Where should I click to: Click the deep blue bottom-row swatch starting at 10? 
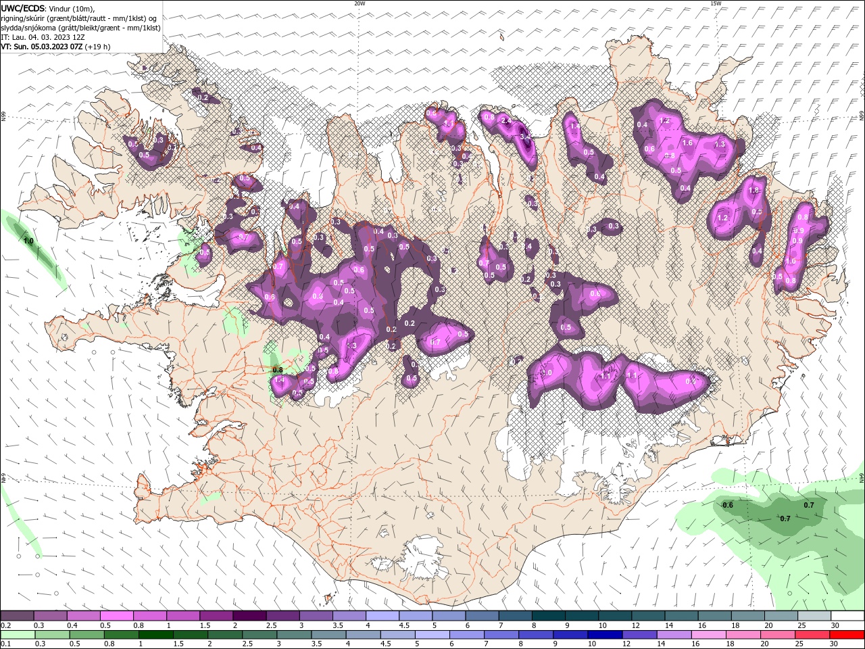(604, 635)
